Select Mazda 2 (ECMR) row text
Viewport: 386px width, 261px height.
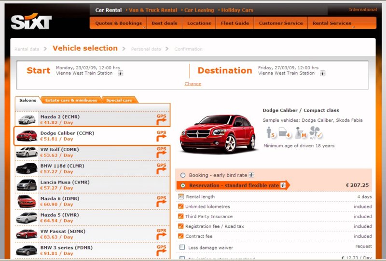coord(60,117)
